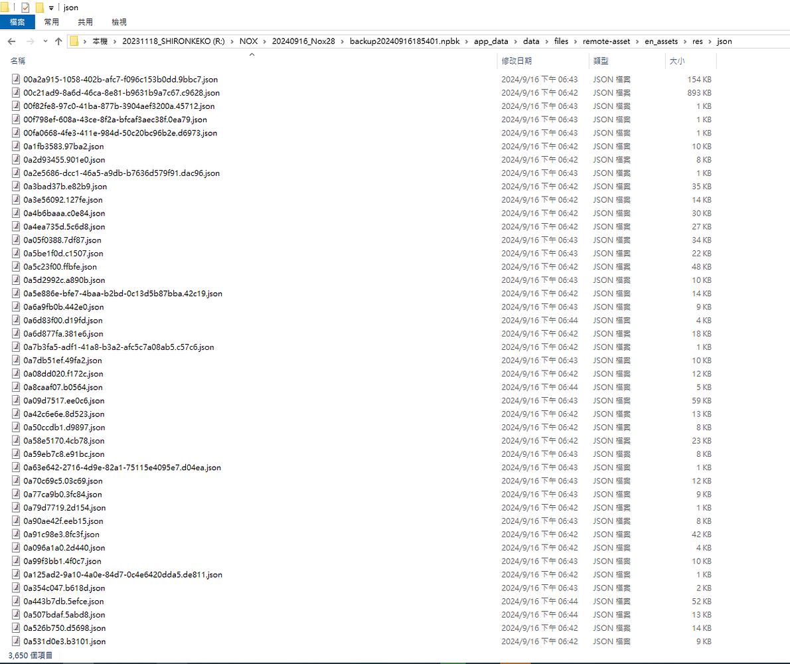Click the Back navigation arrow
The image size is (790, 664).
click(x=11, y=41)
